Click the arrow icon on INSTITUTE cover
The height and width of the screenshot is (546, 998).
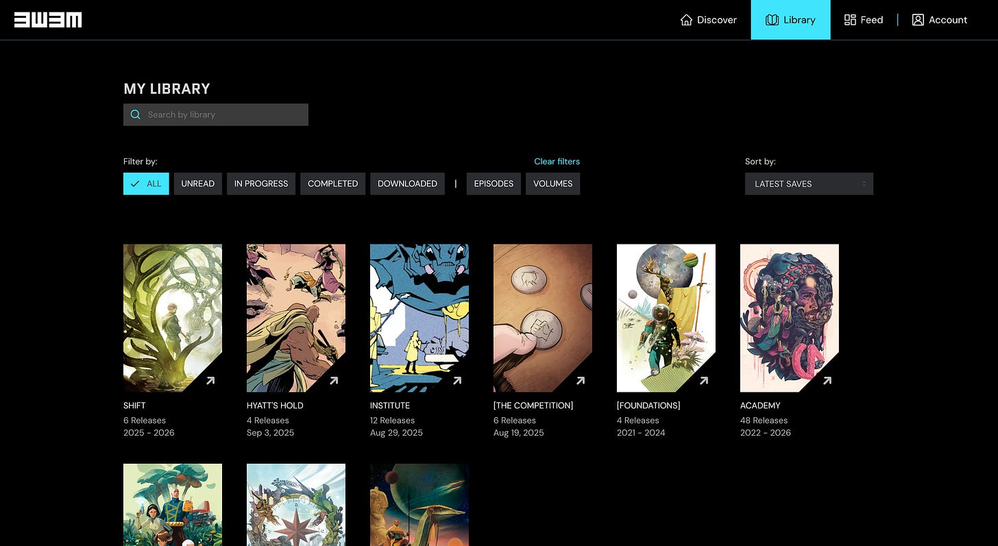[457, 380]
